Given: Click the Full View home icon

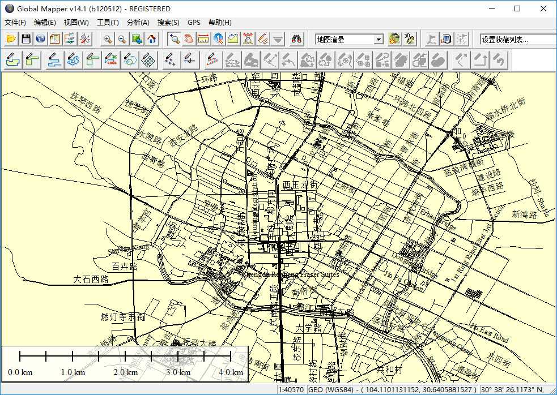Looking at the screenshot, I should (x=151, y=39).
